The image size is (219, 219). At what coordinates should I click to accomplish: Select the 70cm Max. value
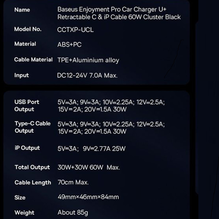73,182
